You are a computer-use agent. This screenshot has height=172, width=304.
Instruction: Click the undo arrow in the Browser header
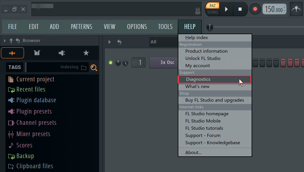coord(17,40)
